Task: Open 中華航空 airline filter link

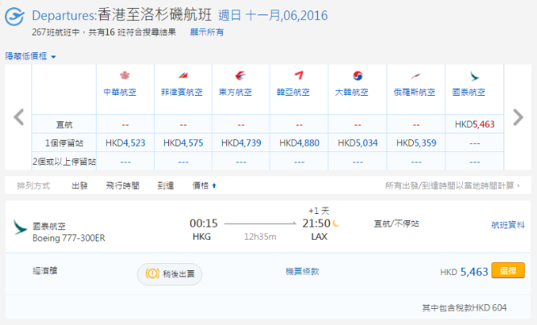Action: pos(120,92)
